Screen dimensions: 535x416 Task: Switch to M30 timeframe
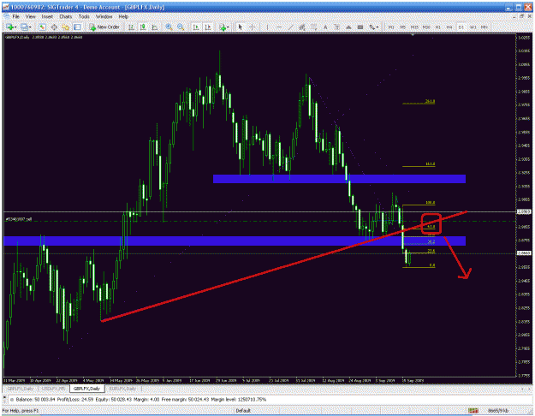(426, 27)
